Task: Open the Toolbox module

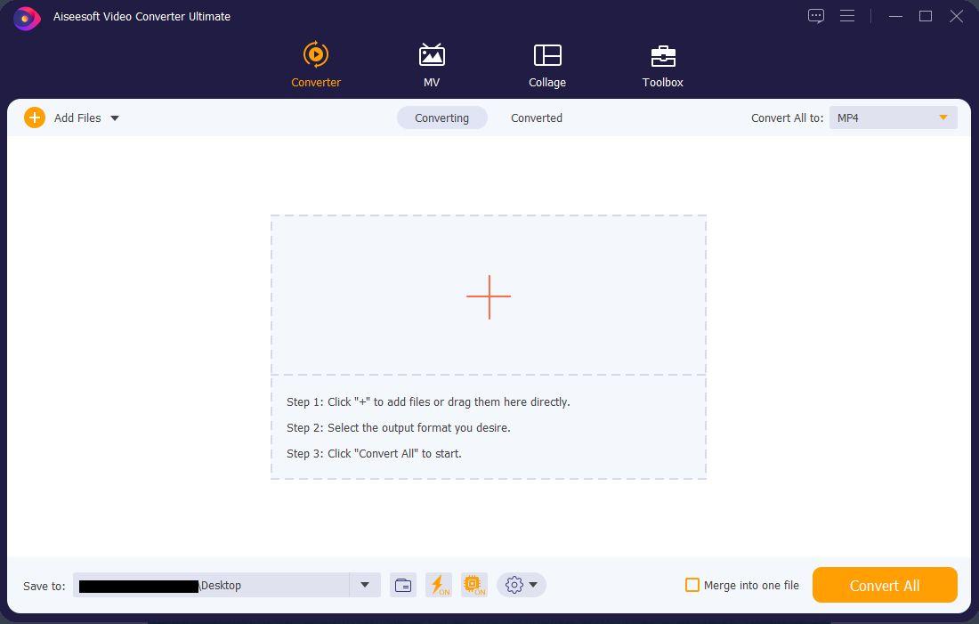Action: 663,55
